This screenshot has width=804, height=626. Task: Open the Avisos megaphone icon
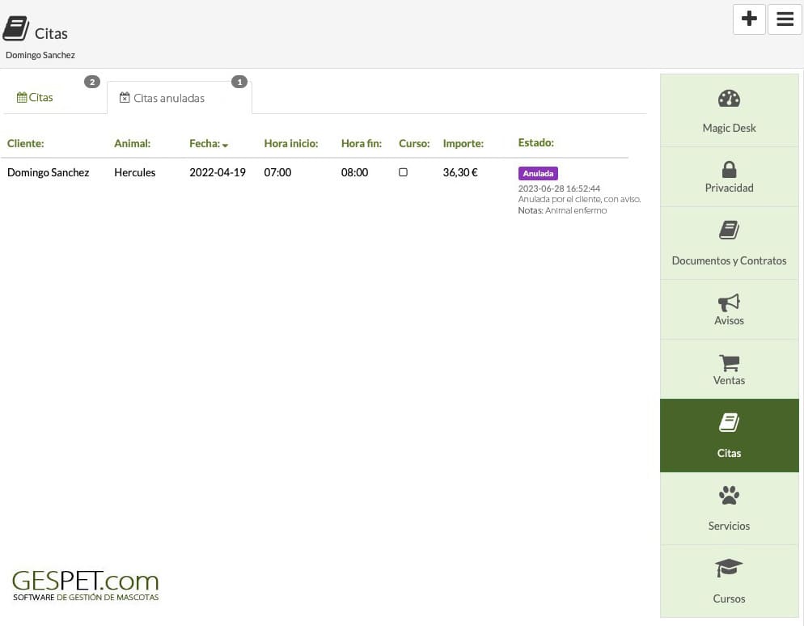point(729,302)
